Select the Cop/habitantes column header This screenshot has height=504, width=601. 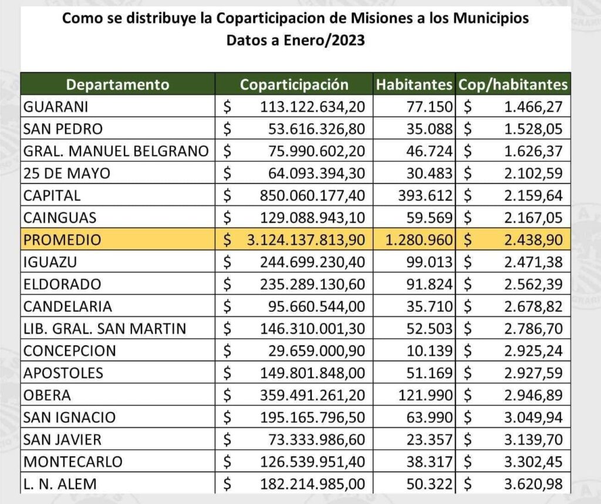click(514, 84)
